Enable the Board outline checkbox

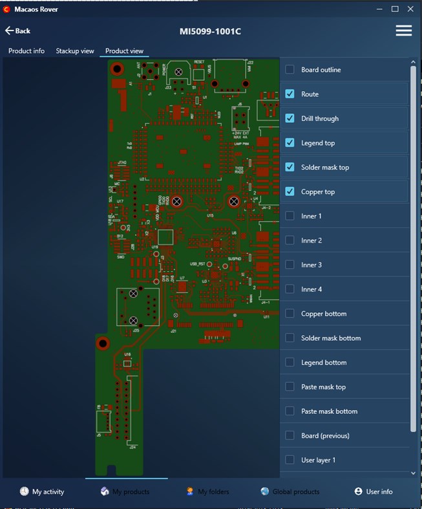click(290, 69)
